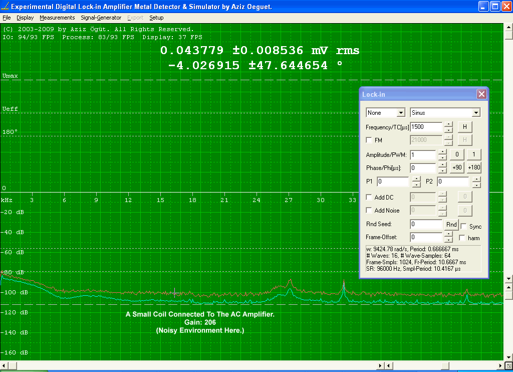The width and height of the screenshot is (513, 372).
Task: Click the Rnd seed button
Action: 451,224
